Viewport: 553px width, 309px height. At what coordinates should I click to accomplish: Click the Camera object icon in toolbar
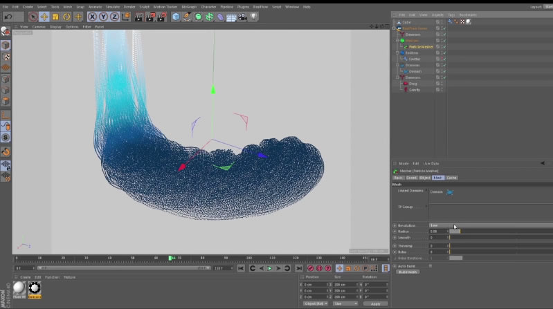[242, 17]
